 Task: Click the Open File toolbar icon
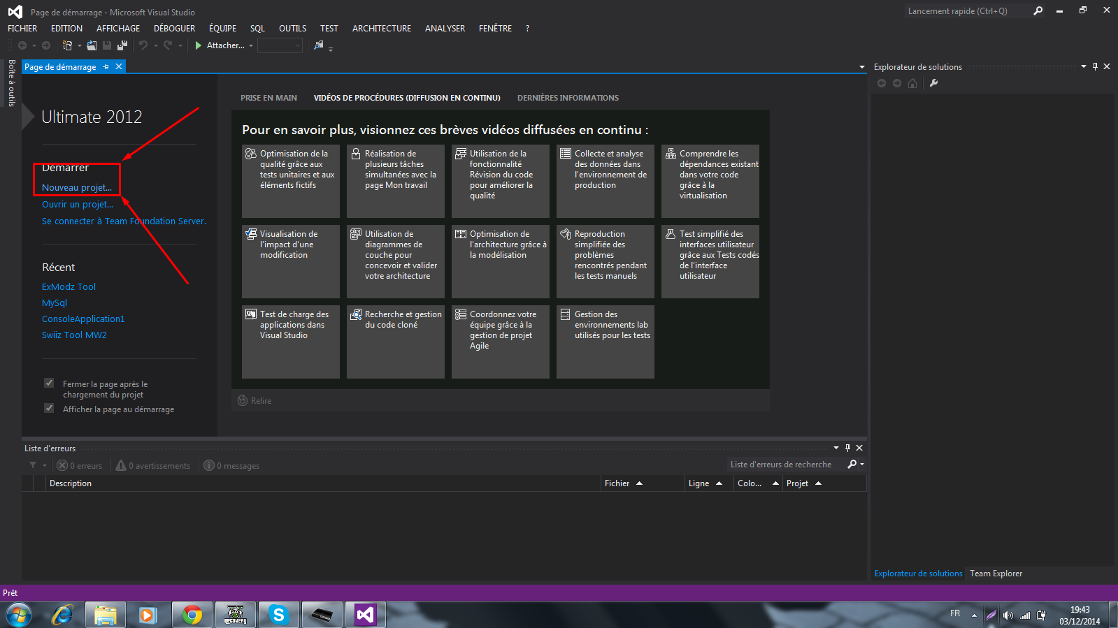point(92,45)
